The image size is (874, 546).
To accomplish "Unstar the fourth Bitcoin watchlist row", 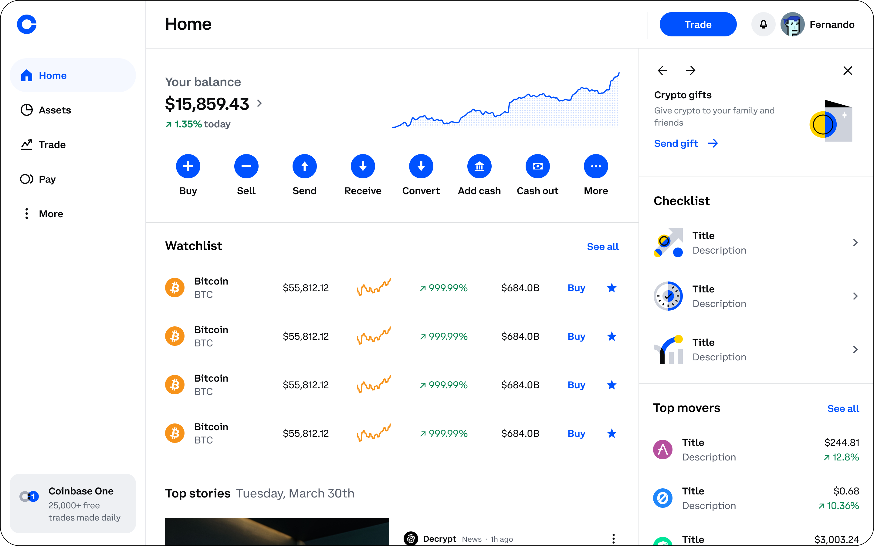I will coord(611,433).
